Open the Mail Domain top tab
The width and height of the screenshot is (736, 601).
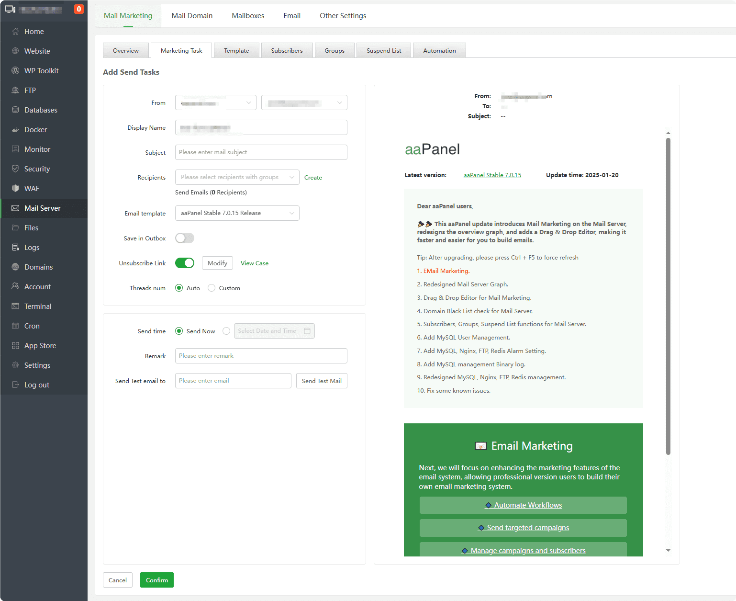tap(192, 16)
